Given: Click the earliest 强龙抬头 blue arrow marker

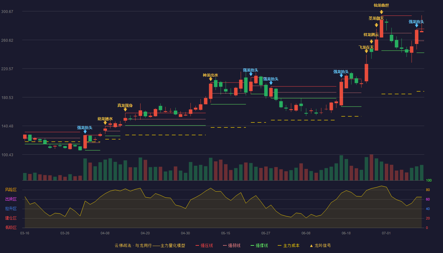Looking at the screenshot, I should coord(85,131).
